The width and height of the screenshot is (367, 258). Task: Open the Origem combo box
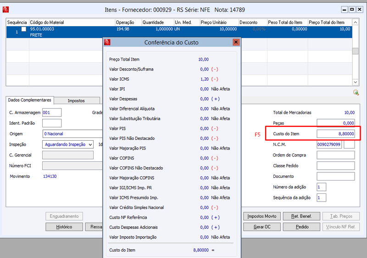coord(72,134)
